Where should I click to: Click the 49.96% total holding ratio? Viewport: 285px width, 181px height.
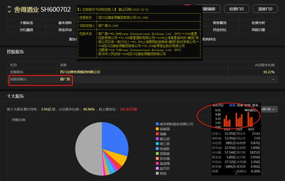89,109
